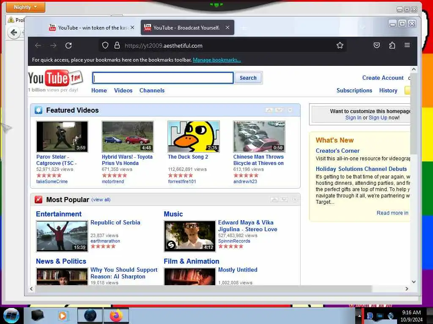Open the Film & Animation category

pyautogui.click(x=192, y=261)
